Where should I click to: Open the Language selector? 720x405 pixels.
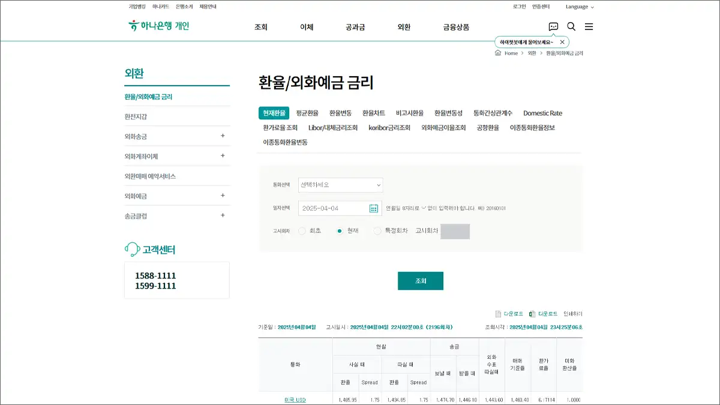click(577, 7)
